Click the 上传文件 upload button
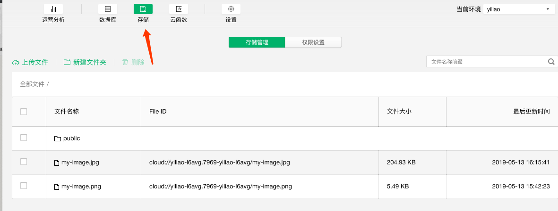558x211 pixels. [x=30, y=63]
